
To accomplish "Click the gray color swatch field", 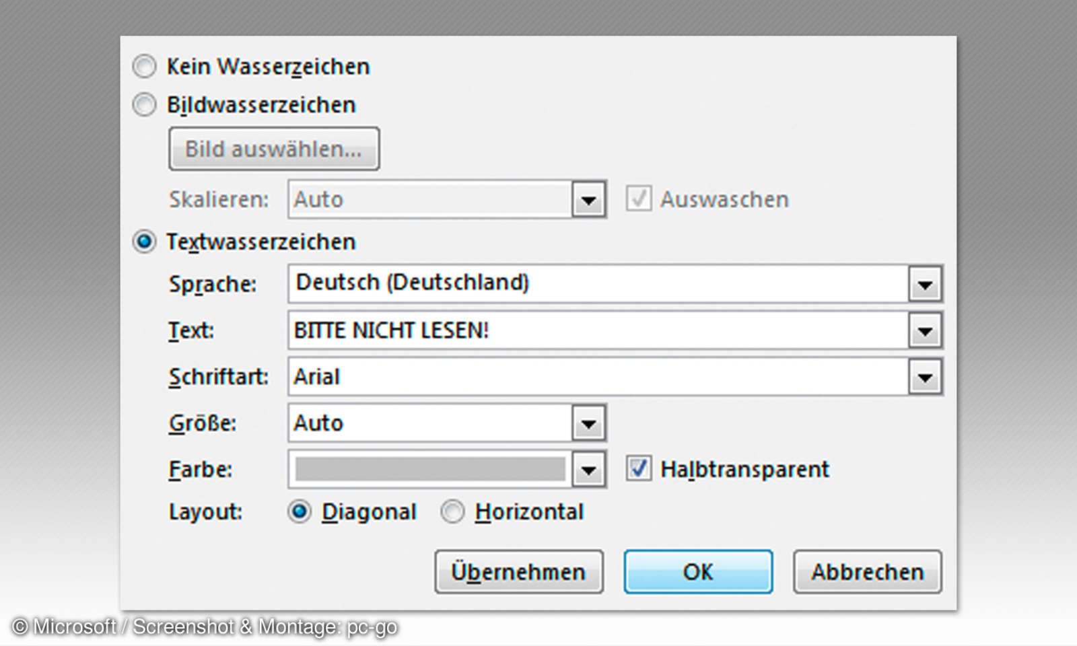I will 431,469.
